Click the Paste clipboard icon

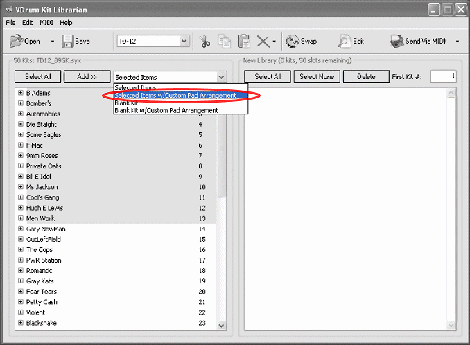click(x=244, y=42)
